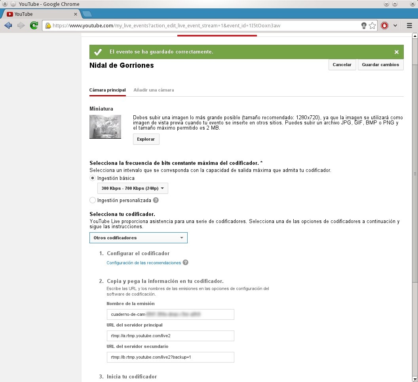Click the URL del servidor principal field

point(170,336)
